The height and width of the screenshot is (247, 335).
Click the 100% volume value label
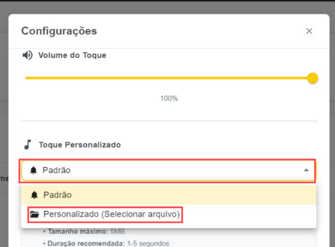pos(169,98)
